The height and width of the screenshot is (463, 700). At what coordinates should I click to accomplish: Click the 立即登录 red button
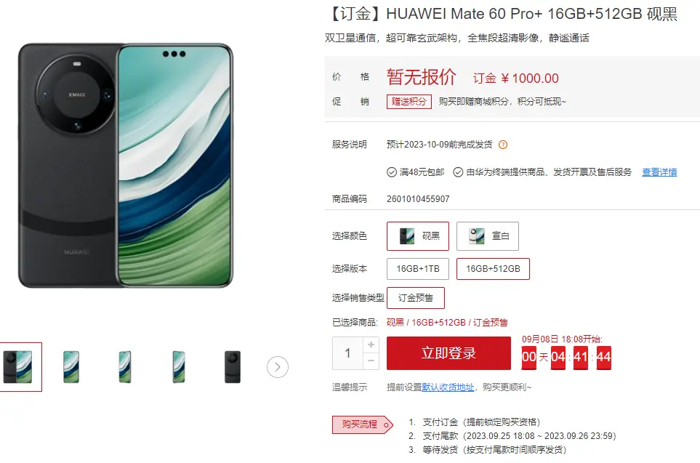448,353
